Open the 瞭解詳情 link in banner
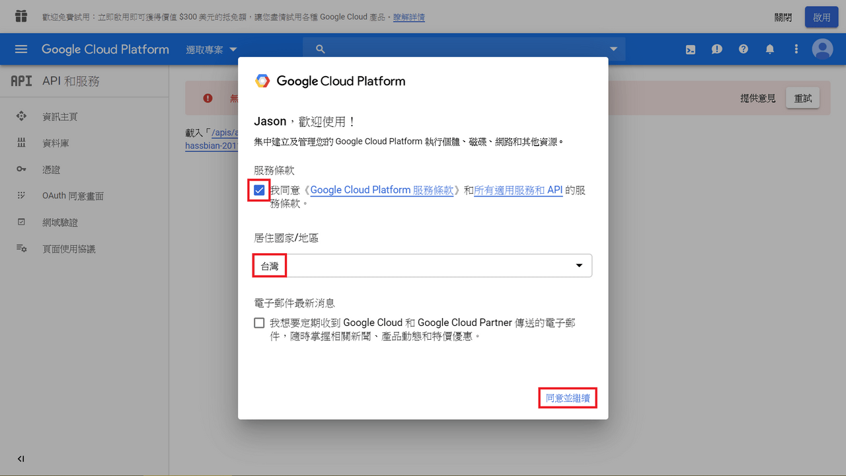 [409, 17]
